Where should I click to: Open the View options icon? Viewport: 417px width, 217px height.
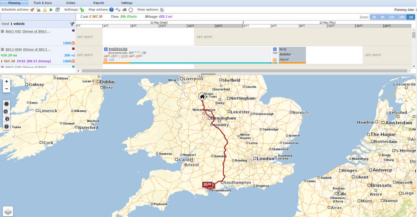click(x=162, y=10)
